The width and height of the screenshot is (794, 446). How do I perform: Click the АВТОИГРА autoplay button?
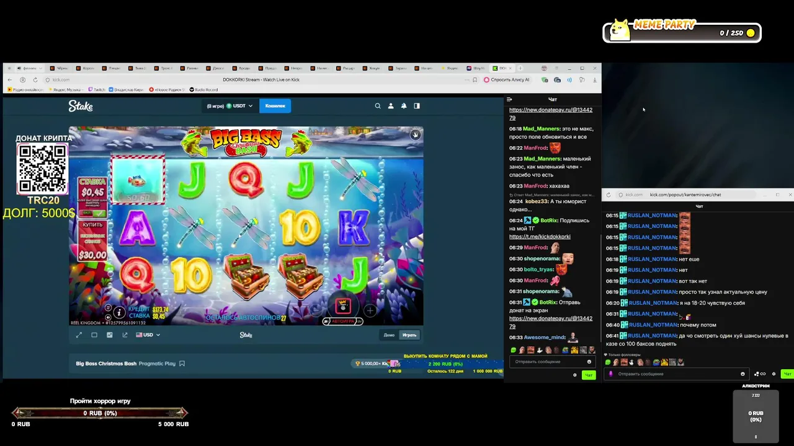pos(343,321)
